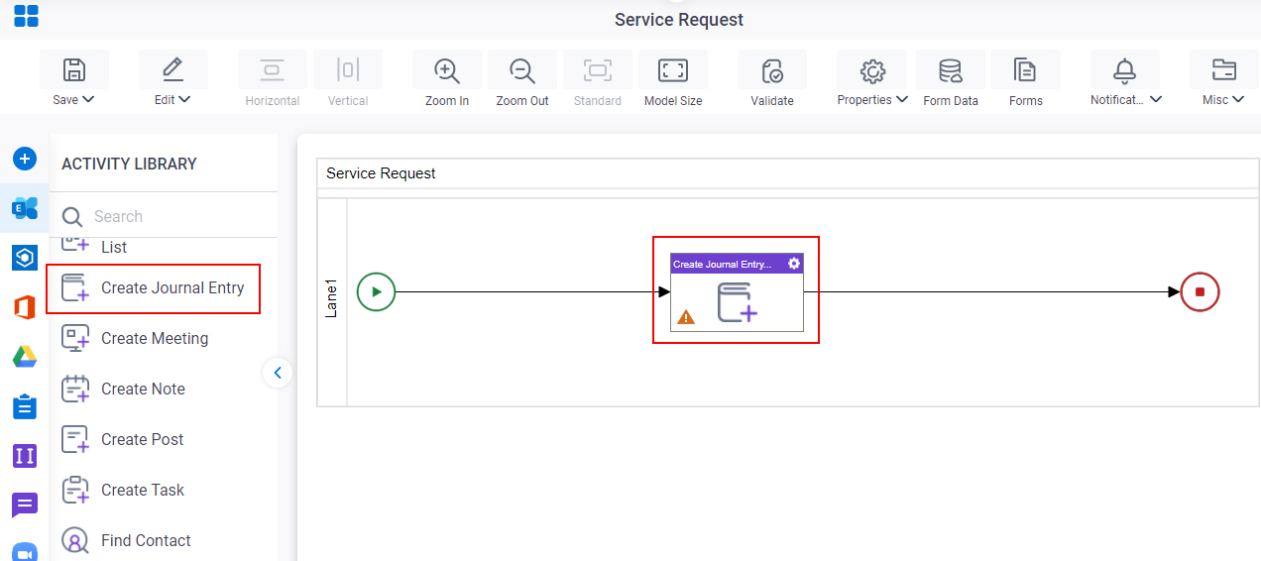This screenshot has height=561, width=1261.
Task: Open Create Journal Entry activity gear
Action: click(x=793, y=264)
